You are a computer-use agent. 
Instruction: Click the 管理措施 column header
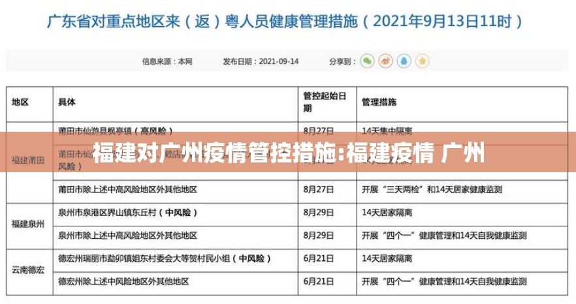tap(379, 102)
